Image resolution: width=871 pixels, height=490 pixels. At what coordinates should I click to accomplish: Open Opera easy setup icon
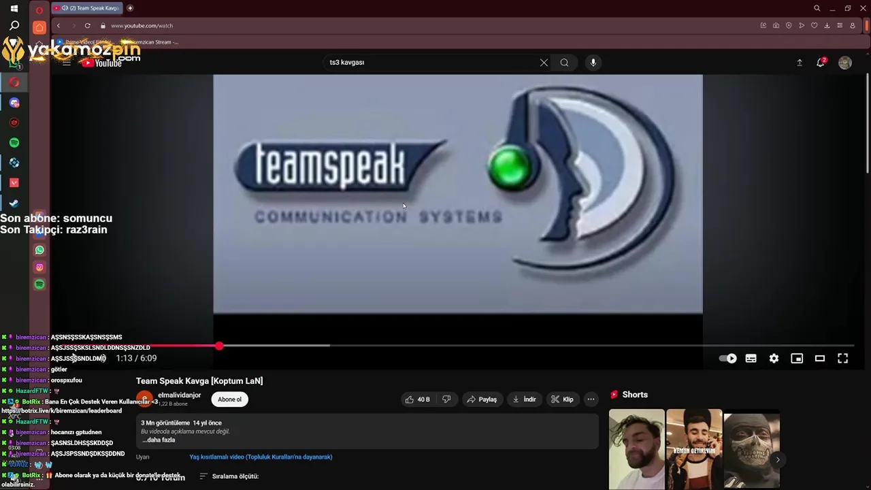[x=840, y=26]
